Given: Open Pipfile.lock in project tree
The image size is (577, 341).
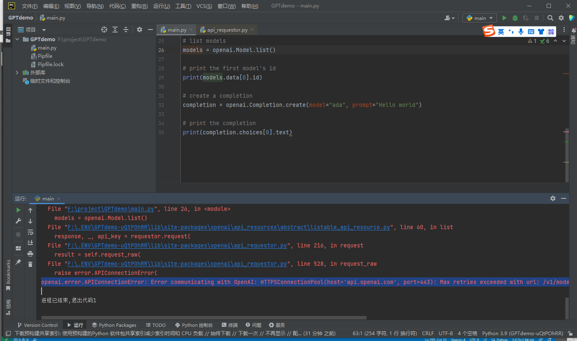Looking at the screenshot, I should (x=51, y=64).
